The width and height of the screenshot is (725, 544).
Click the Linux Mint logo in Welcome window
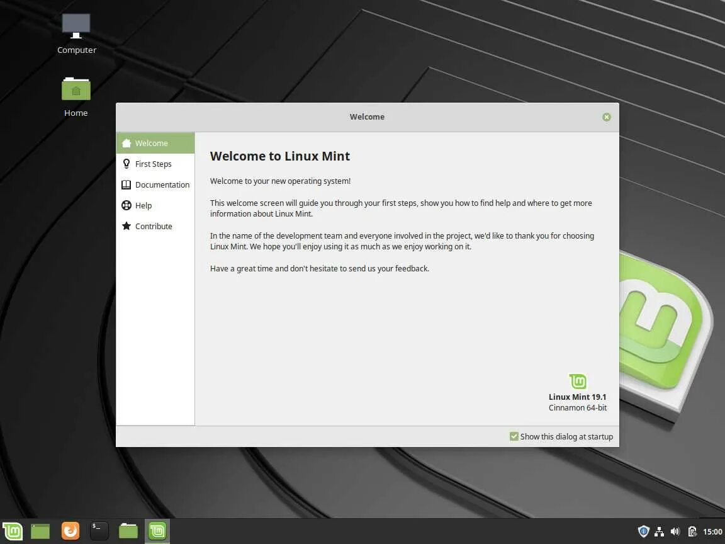click(578, 382)
